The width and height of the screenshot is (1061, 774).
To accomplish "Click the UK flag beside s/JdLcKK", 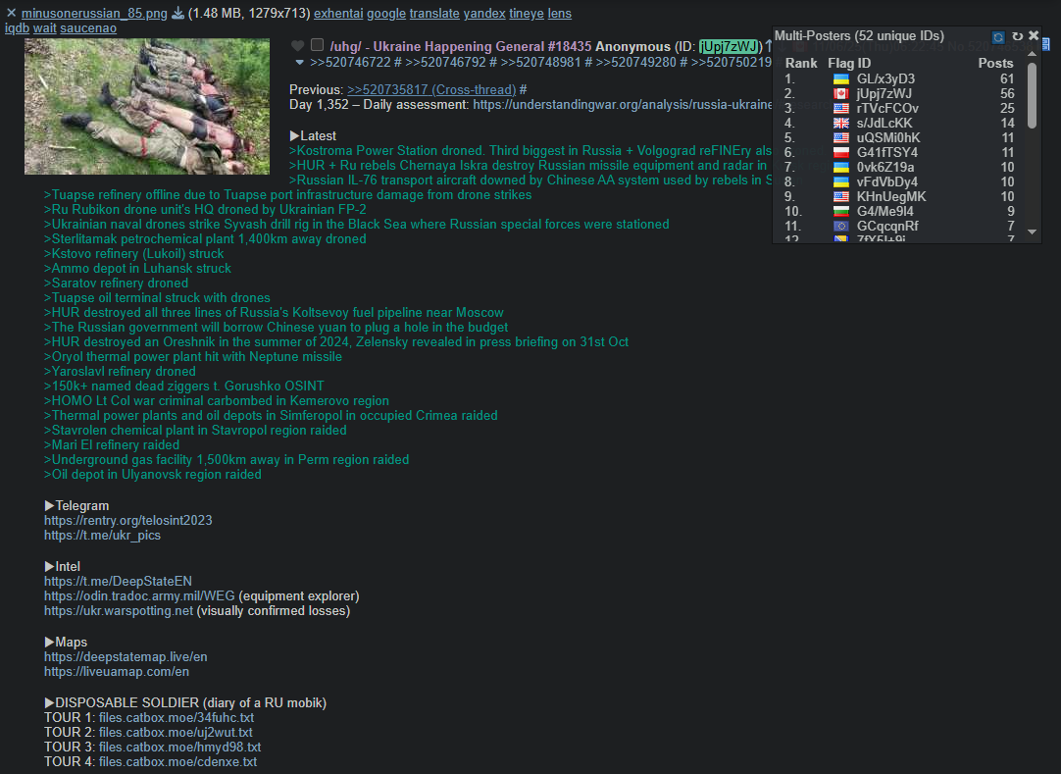I will (841, 124).
